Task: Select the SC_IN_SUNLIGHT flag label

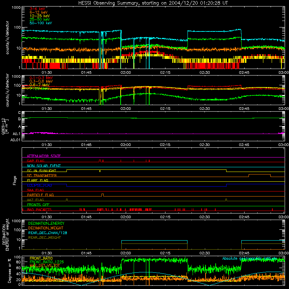Action: click(x=42, y=171)
